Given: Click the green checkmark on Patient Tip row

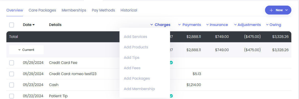Looking at the screenshot, I should pyautogui.click(x=171, y=96).
